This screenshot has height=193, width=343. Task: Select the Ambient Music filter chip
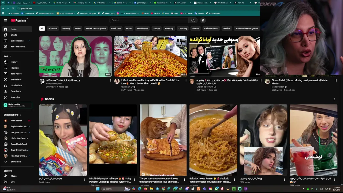[x=211, y=28]
